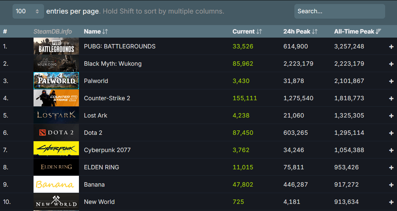
Task: Click Dota 2 current value 87,450
Action: [x=243, y=133]
